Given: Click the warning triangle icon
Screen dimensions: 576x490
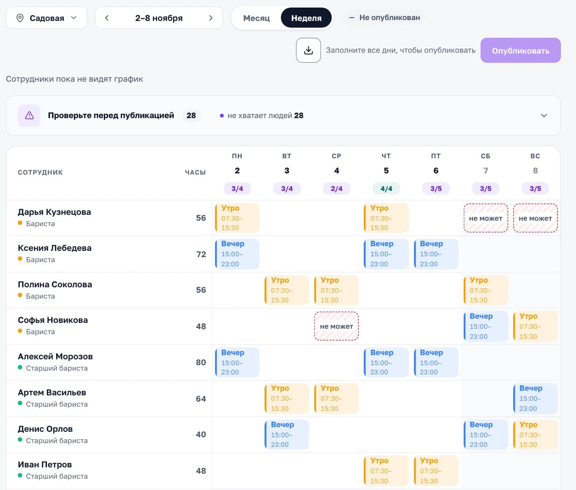Looking at the screenshot, I should 29,116.
